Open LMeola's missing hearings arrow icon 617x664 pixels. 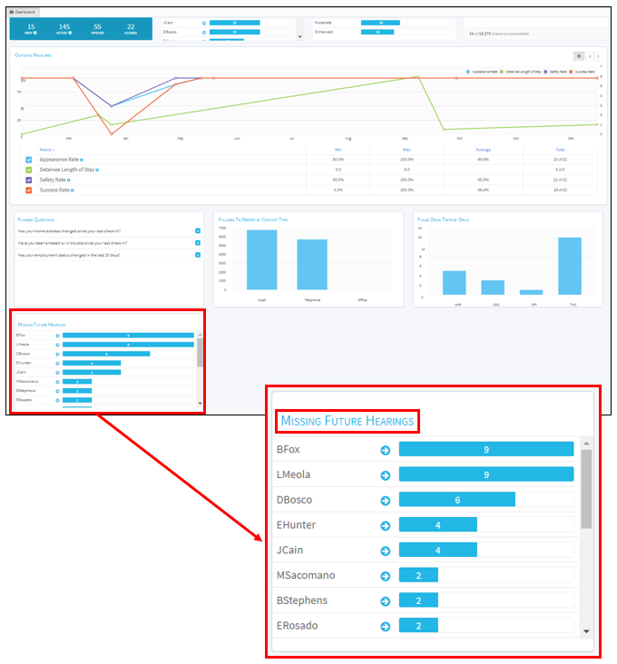[385, 474]
